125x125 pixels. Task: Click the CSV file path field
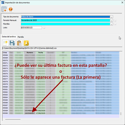coord(62,48)
